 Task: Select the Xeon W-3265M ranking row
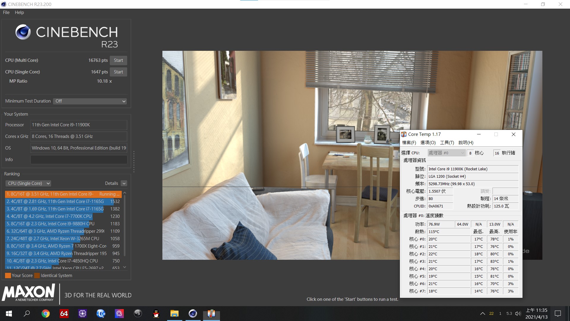63,239
